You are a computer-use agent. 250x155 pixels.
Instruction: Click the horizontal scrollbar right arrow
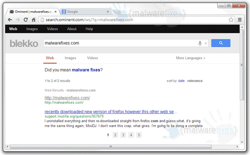pos(237,147)
